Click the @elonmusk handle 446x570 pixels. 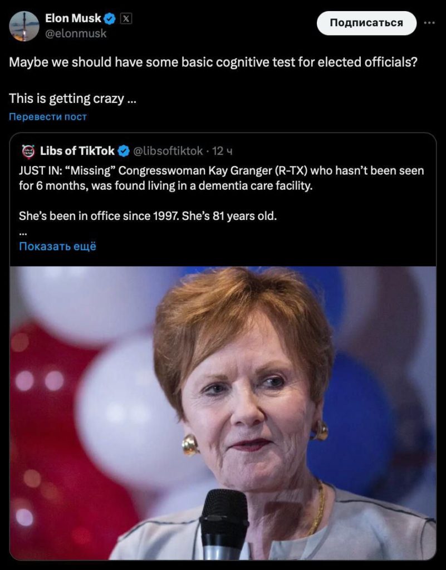[x=76, y=33]
